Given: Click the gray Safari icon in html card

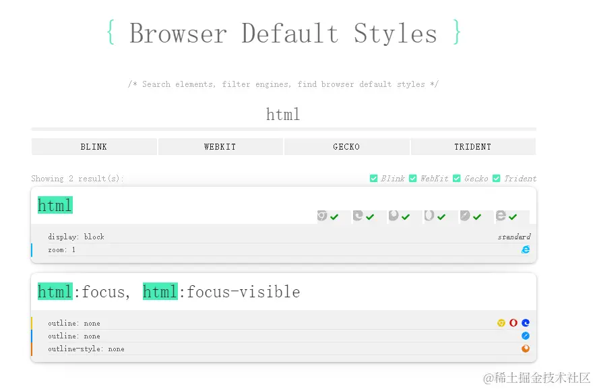Looking at the screenshot, I should (465, 216).
